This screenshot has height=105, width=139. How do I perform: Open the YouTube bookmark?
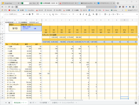tap(12, 10)
